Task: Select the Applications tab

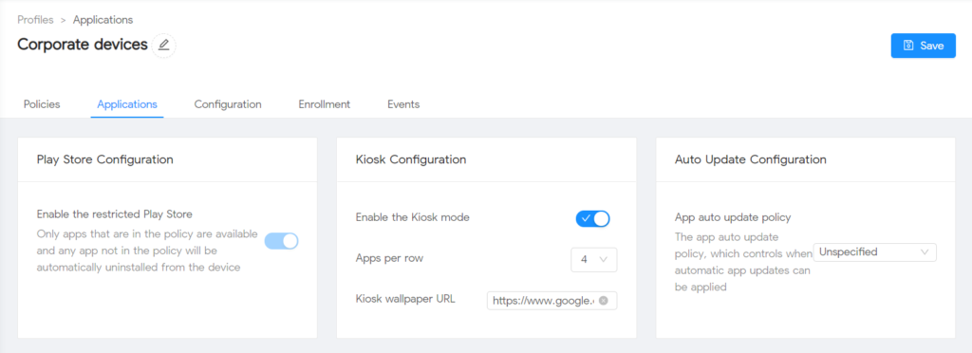Action: [127, 104]
